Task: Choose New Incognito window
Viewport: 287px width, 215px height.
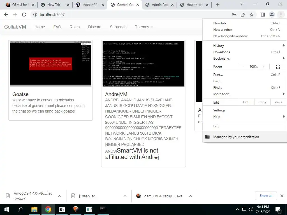Action: point(245,36)
